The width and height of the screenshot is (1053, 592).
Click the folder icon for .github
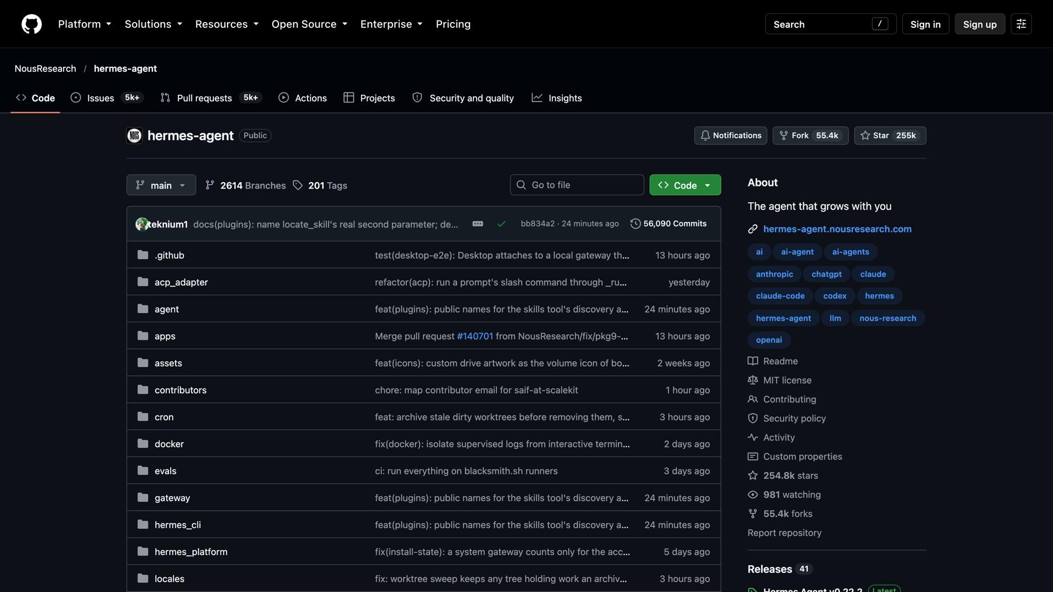coord(143,255)
